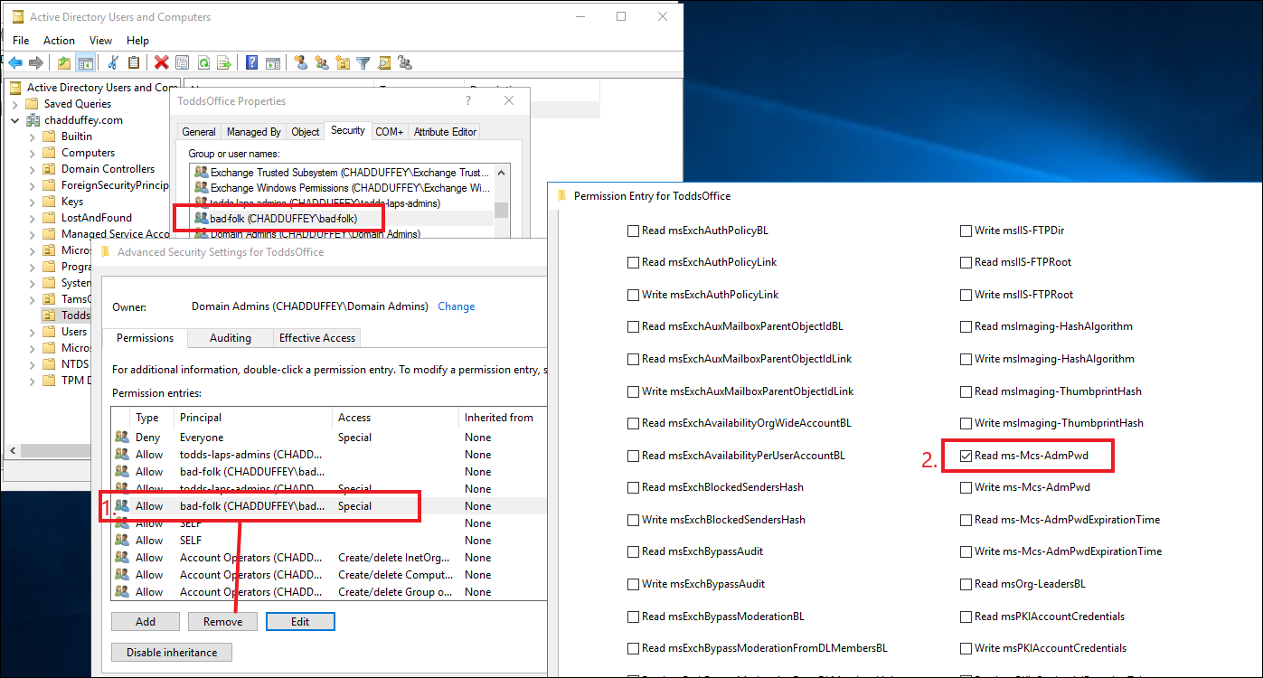
Task: Select the bad-folk group in names list
Action: click(x=342, y=218)
